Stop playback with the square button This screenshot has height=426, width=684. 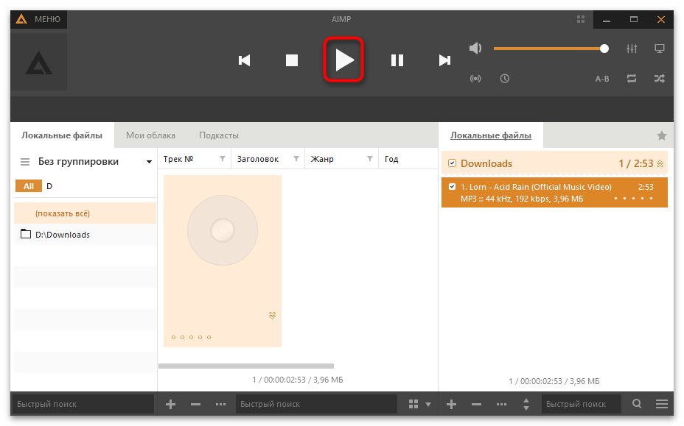tap(292, 60)
